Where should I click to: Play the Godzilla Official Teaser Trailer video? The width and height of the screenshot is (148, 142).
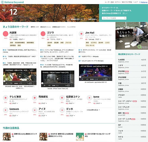pos(58,79)
